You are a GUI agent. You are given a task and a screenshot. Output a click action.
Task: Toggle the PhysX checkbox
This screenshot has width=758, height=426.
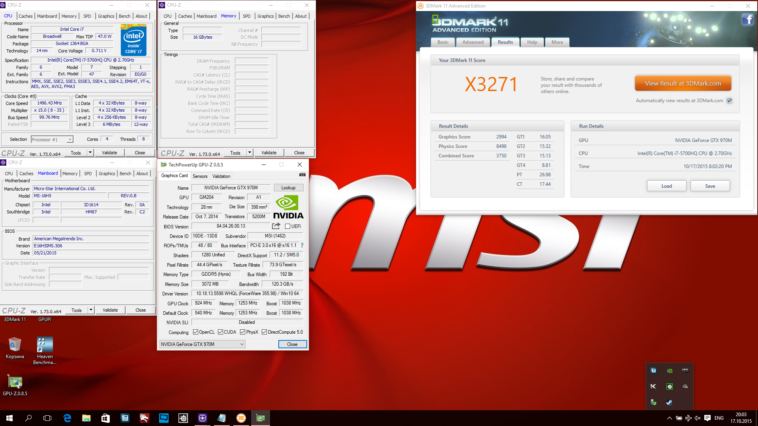pos(242,332)
